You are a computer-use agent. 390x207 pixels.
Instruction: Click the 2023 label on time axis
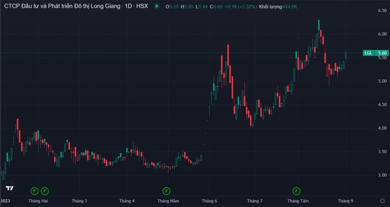[x=5, y=201]
